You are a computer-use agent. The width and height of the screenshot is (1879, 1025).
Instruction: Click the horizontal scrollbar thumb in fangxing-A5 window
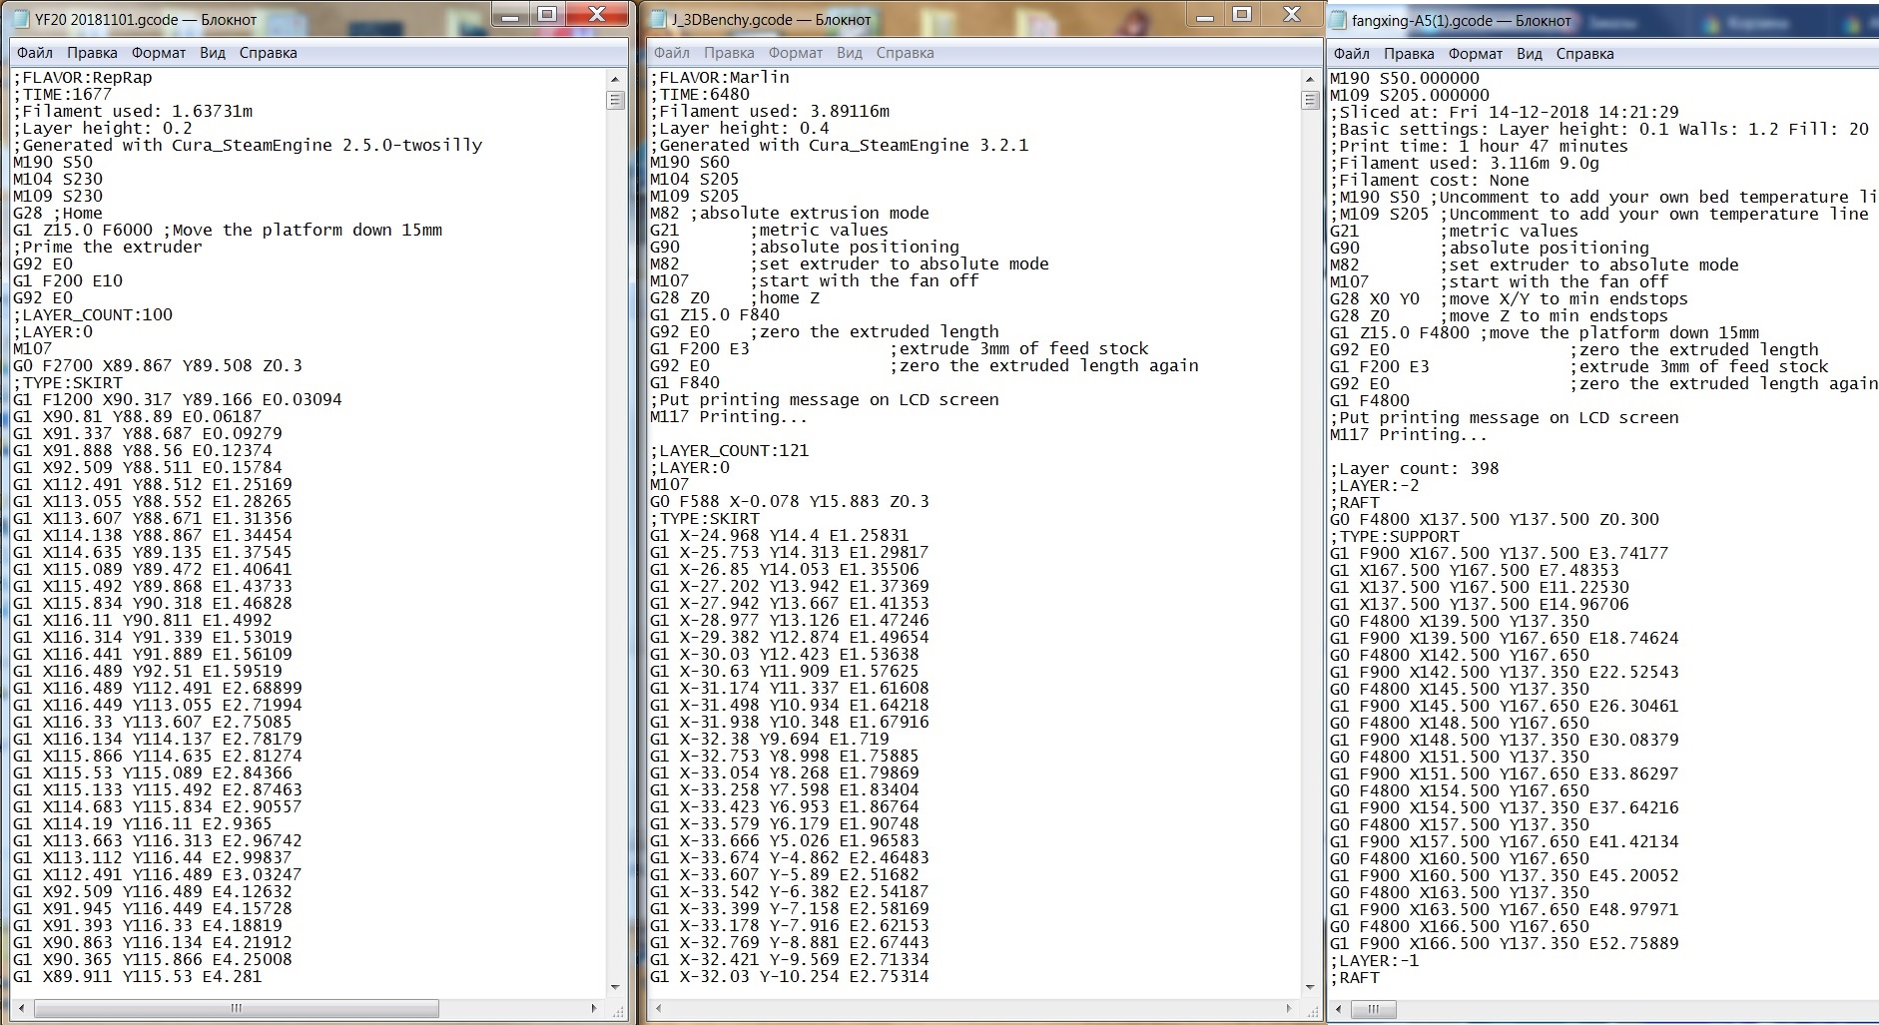(x=1374, y=1010)
